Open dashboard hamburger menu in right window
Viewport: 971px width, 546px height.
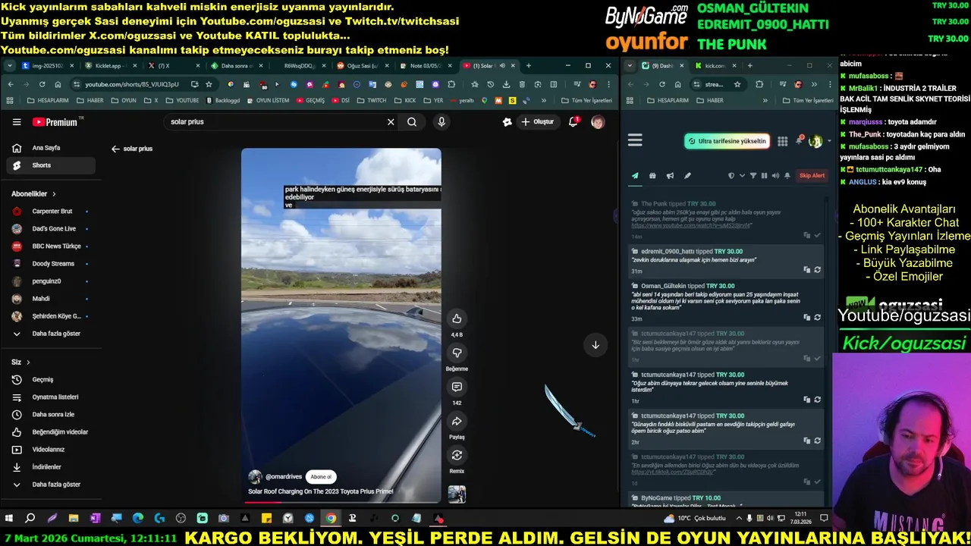pos(635,140)
